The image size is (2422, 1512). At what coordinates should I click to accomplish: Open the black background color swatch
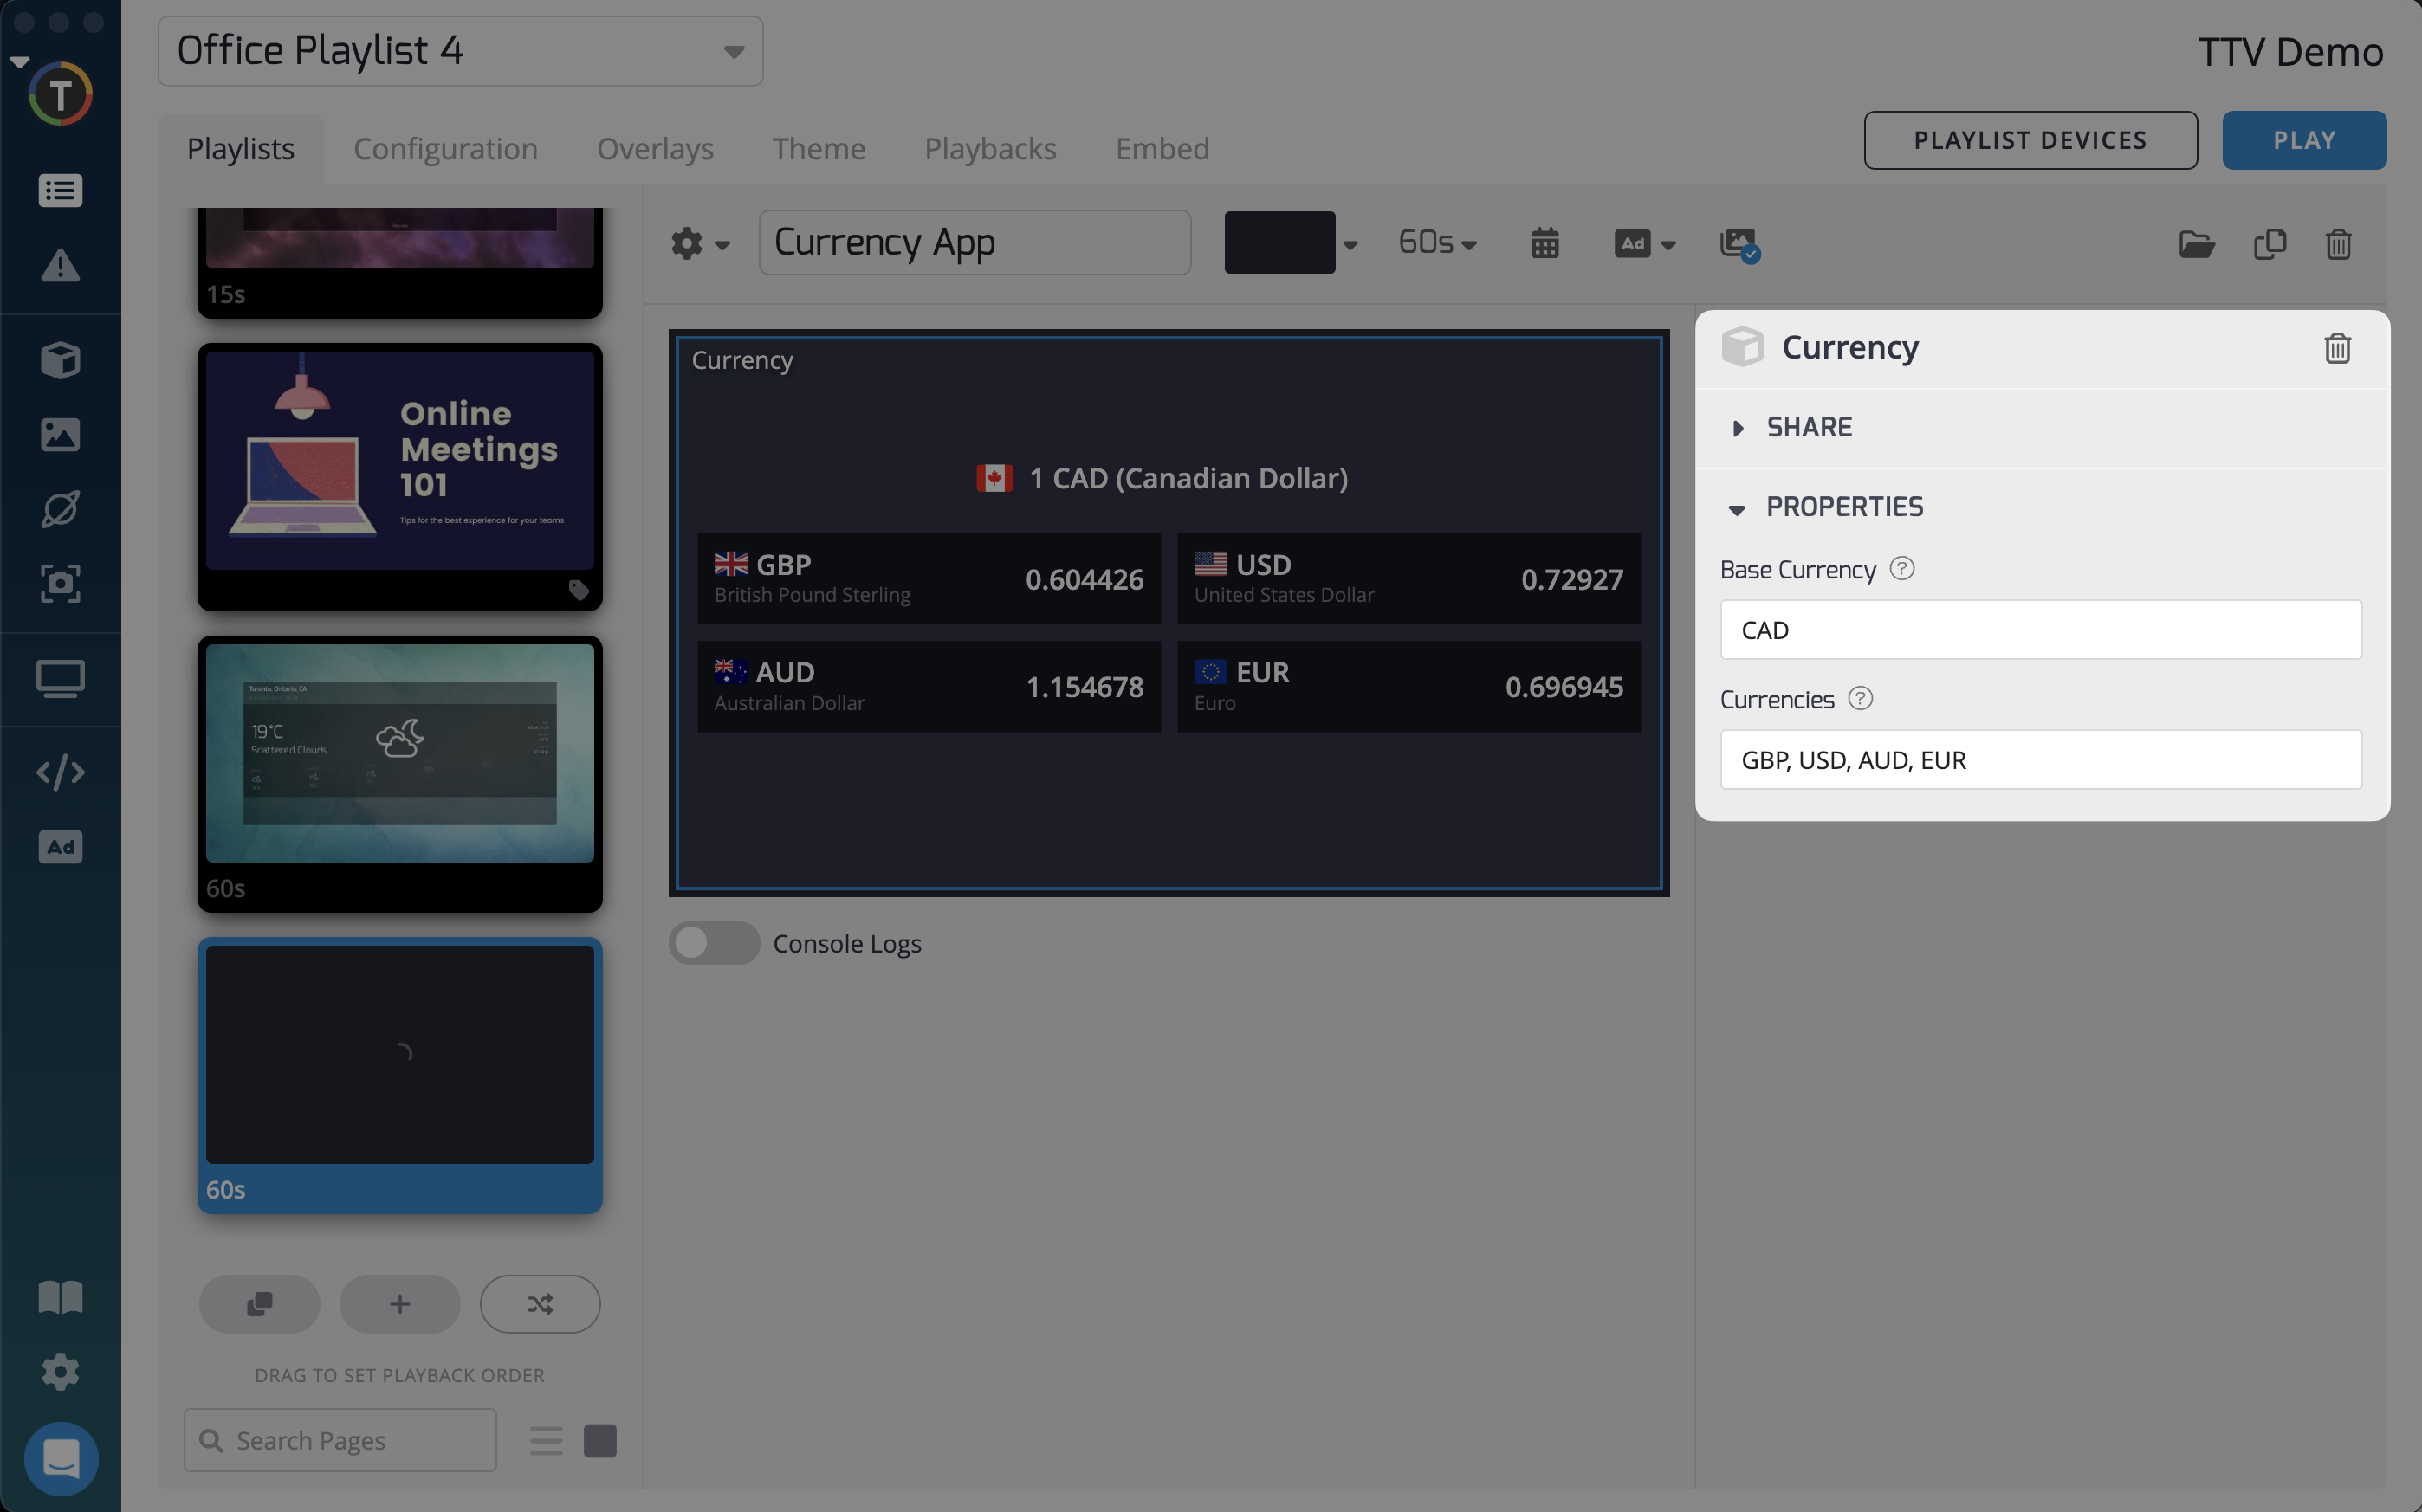click(1279, 243)
